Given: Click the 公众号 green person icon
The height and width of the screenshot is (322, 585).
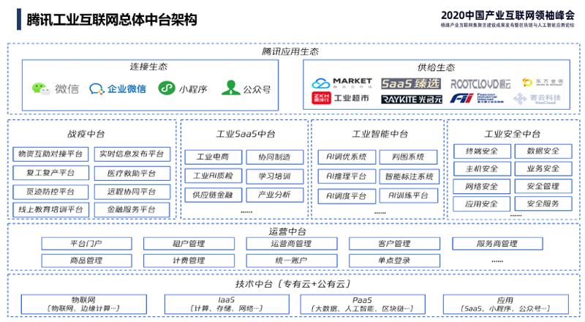Looking at the screenshot, I should 230,88.
